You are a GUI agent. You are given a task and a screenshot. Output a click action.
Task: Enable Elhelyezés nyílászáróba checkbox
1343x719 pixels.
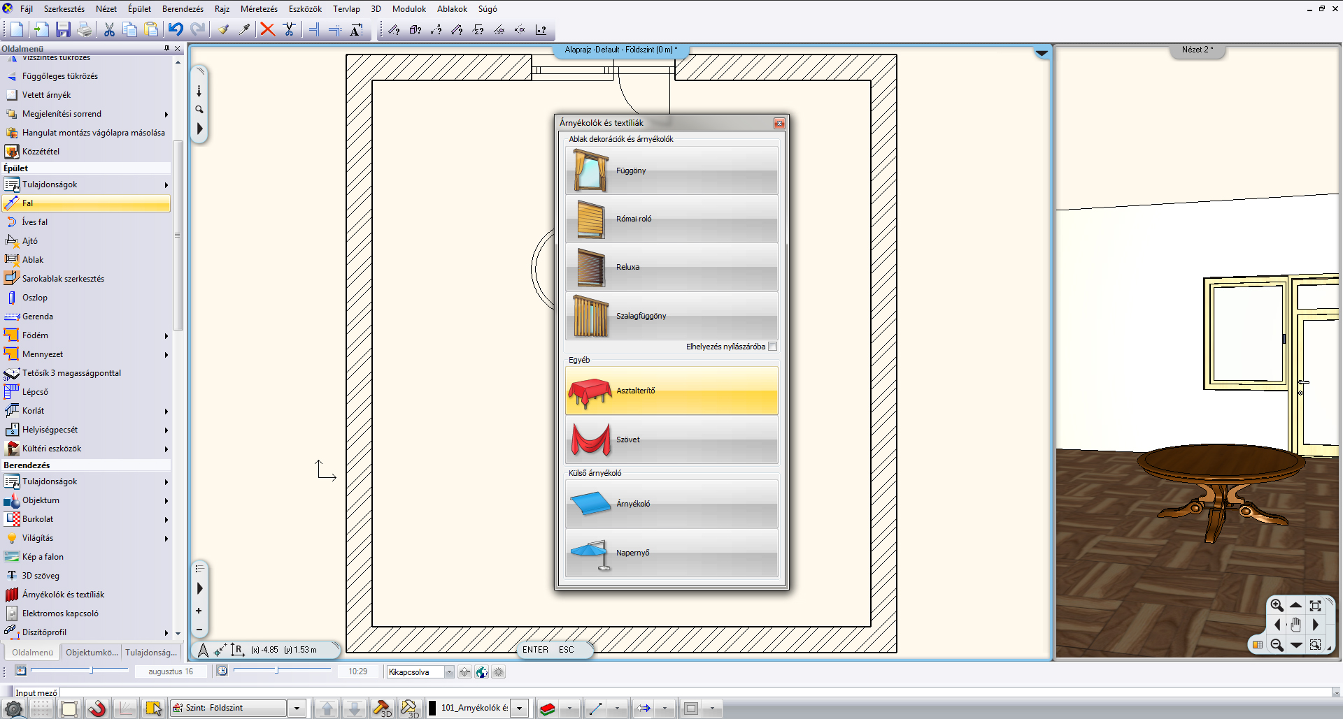pyautogui.click(x=772, y=347)
